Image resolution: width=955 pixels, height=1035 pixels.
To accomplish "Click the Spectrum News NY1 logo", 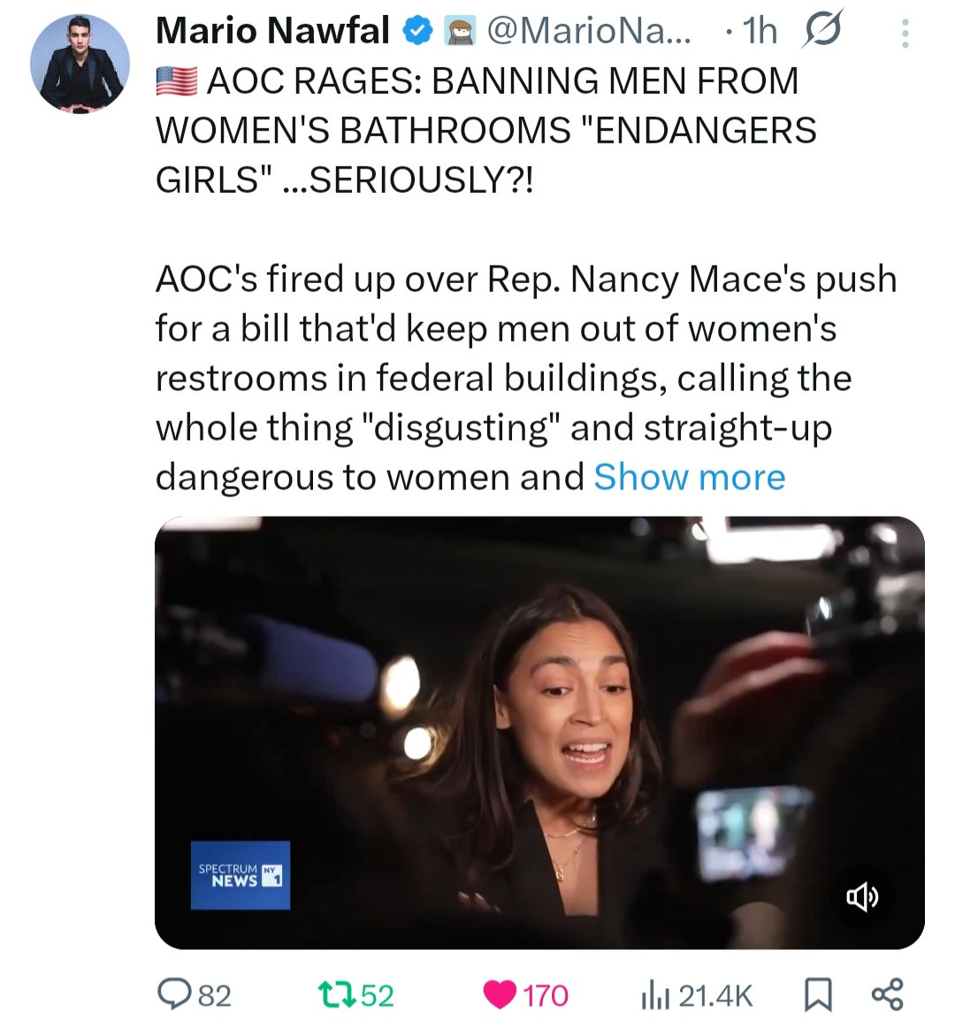I will click(x=240, y=875).
